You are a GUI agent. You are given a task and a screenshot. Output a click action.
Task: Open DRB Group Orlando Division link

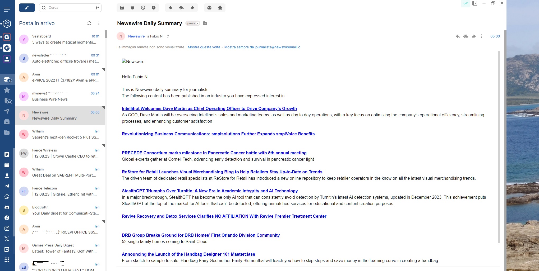pos(201,235)
